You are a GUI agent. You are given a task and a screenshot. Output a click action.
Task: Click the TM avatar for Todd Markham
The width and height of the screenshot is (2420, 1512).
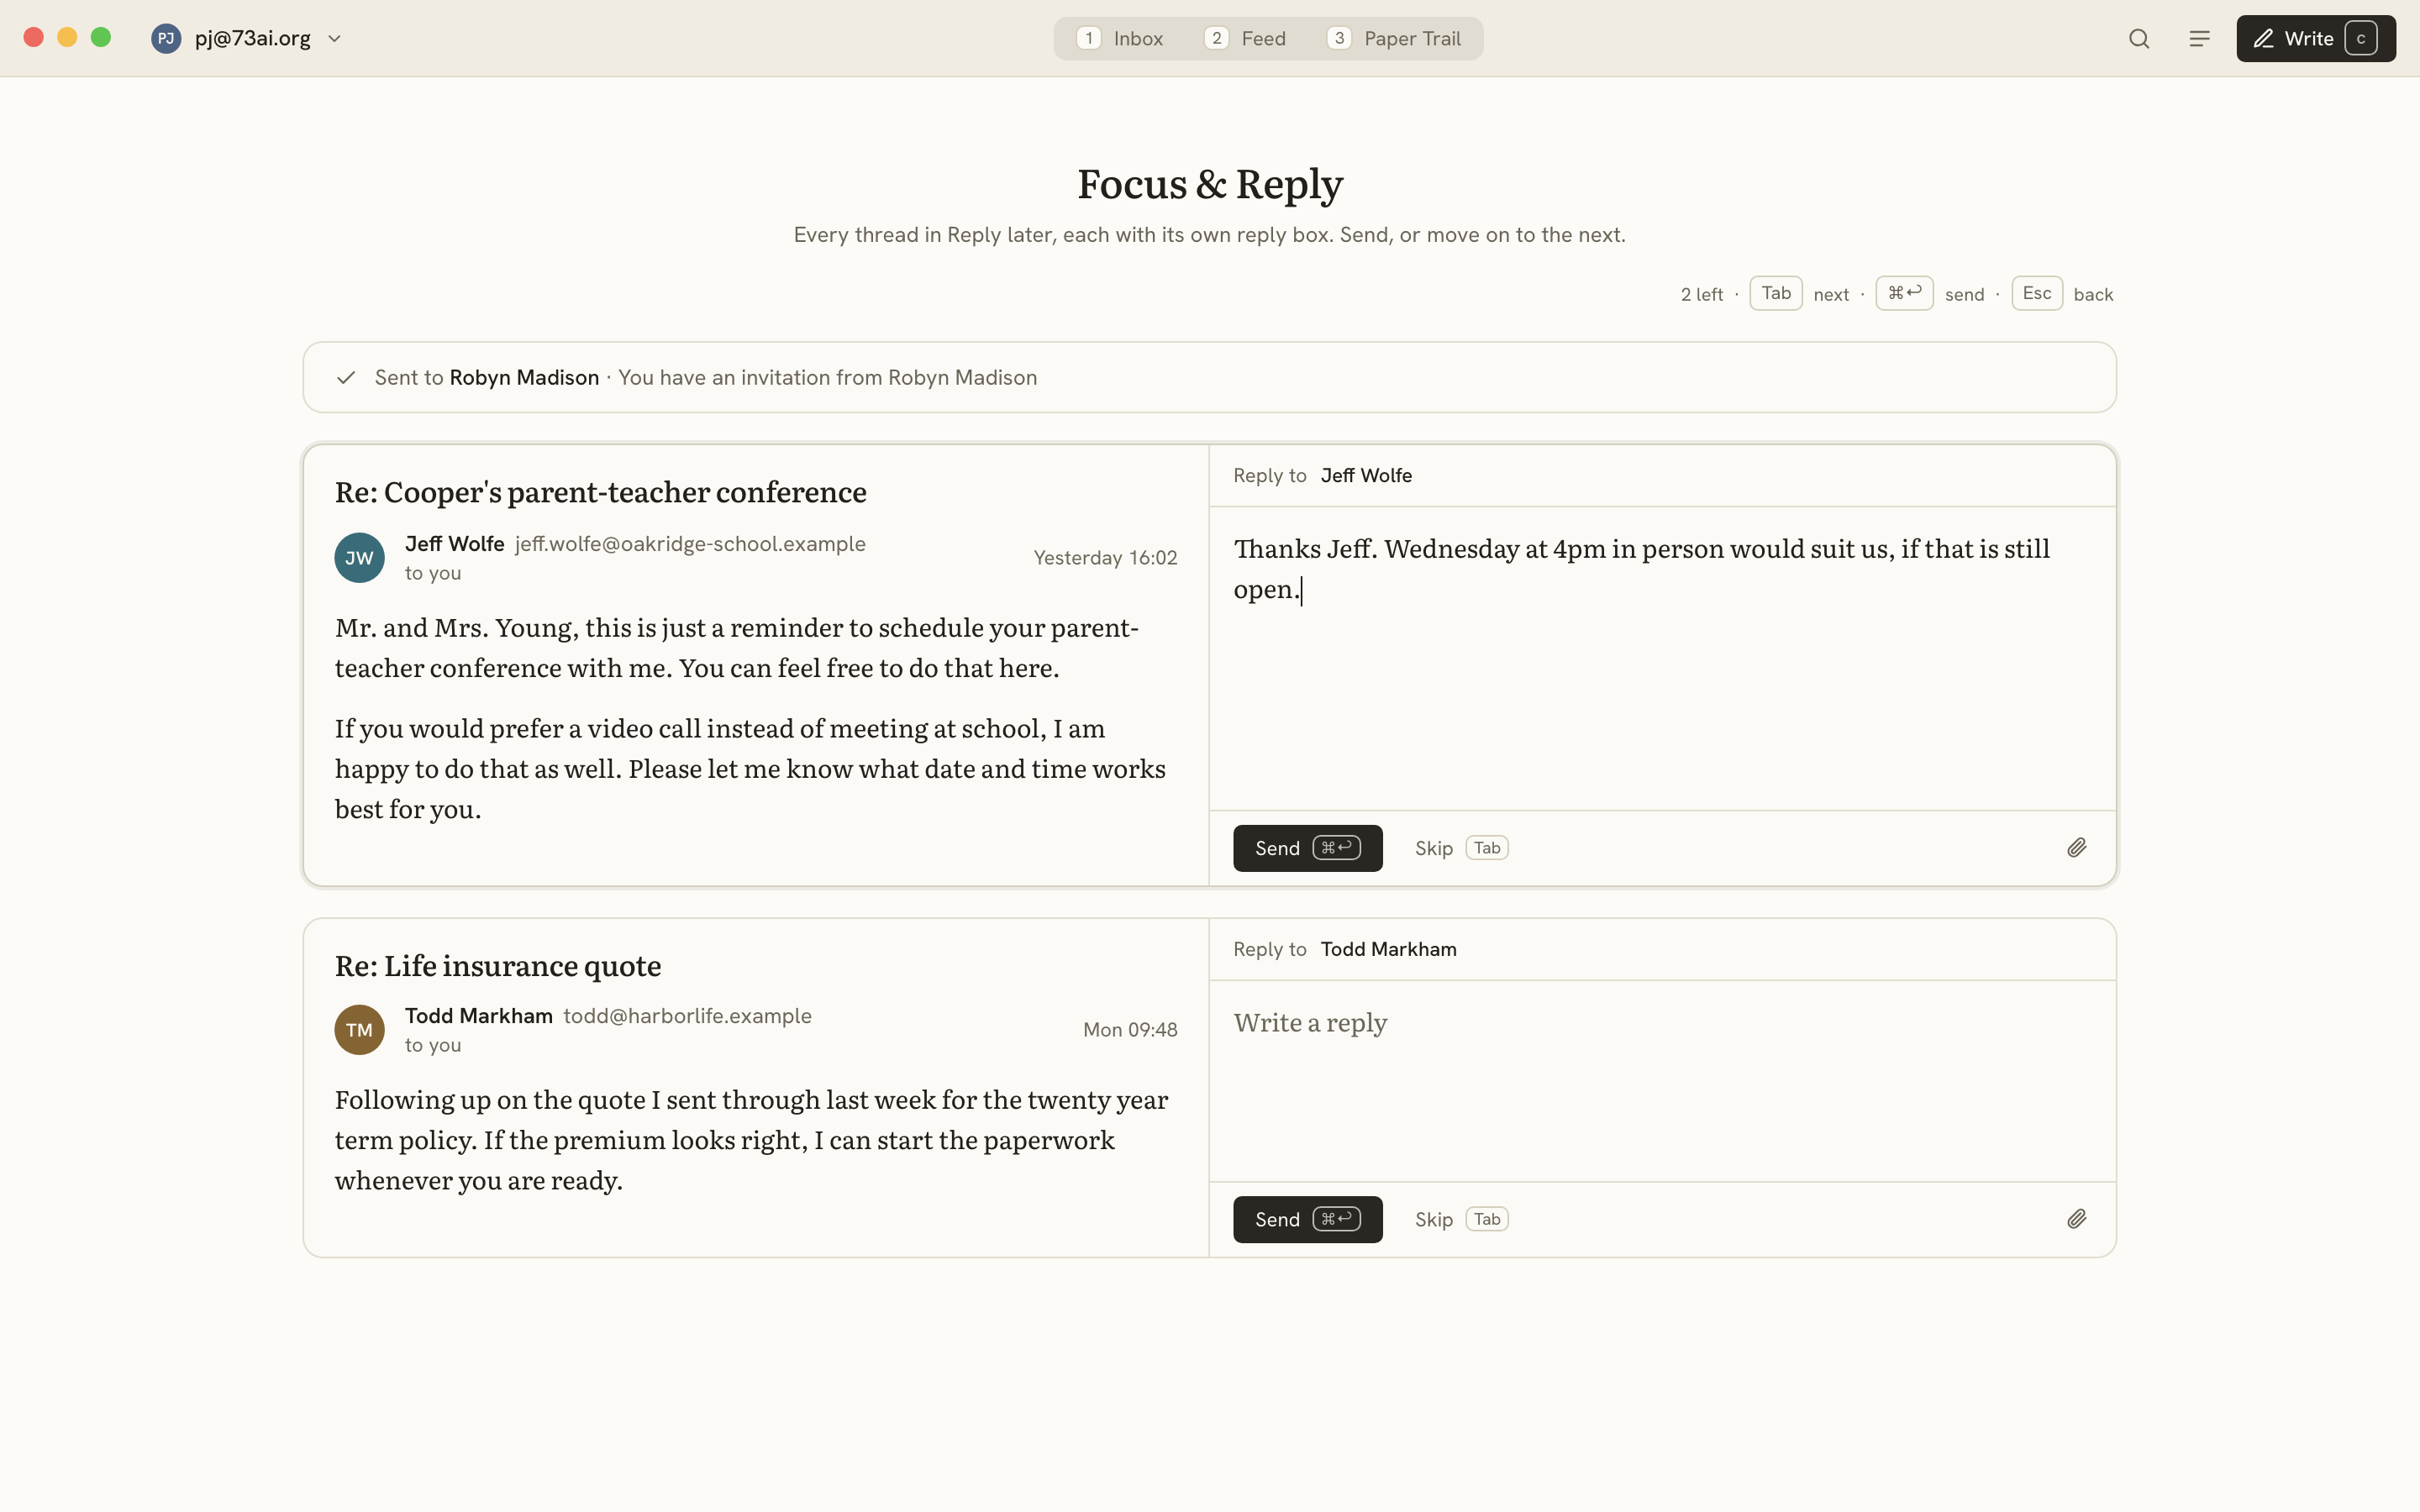tap(359, 1030)
